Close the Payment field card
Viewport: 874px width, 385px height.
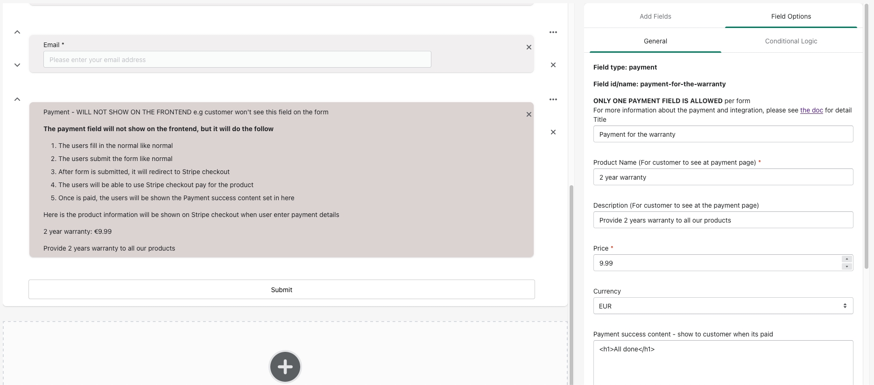click(529, 114)
